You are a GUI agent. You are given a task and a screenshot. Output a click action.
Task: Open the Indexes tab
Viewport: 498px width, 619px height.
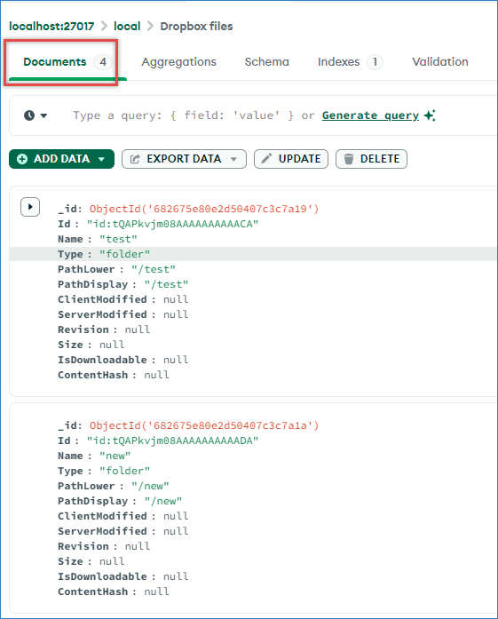click(350, 61)
